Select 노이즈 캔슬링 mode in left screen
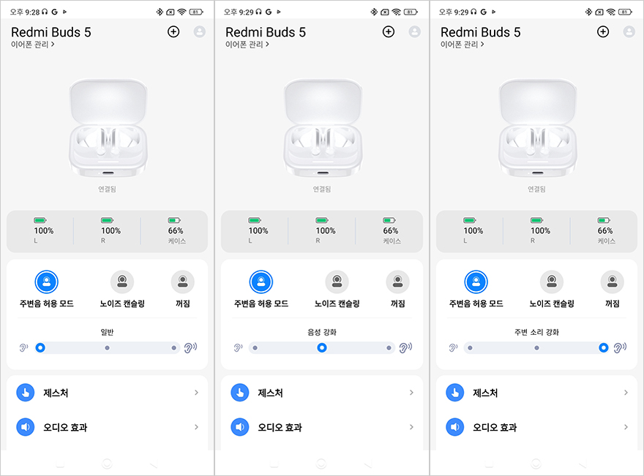Image resolution: width=644 pixels, height=476 pixels. click(122, 282)
